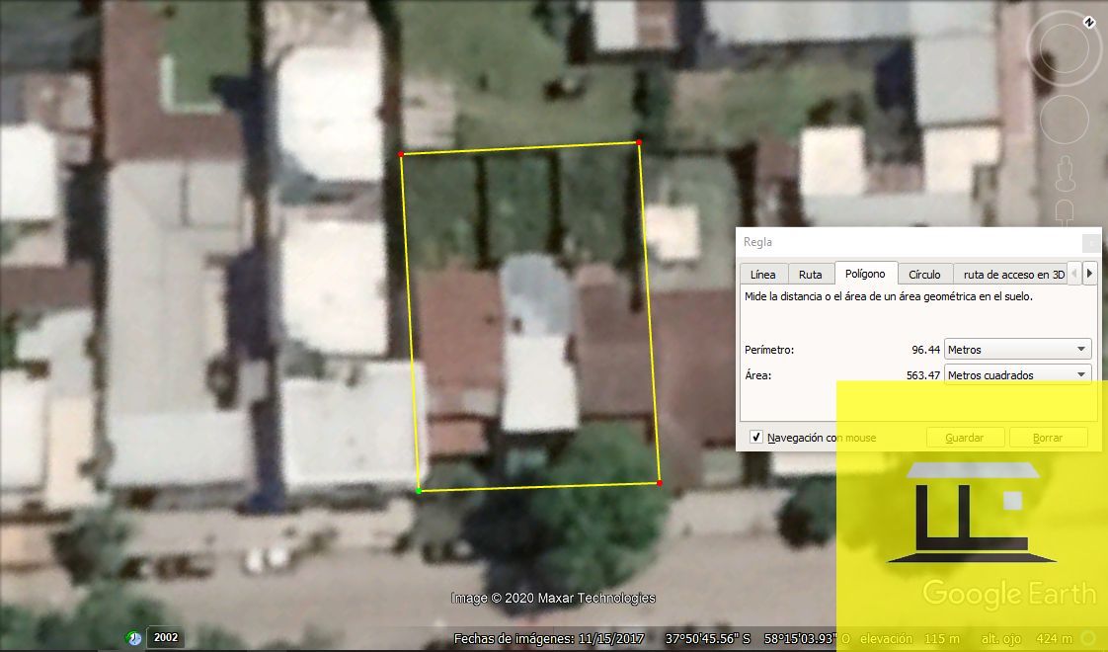Click the Fechas de imágenes: 11/15/2017 text
Viewport: 1108px width, 652px height.
coord(549,638)
